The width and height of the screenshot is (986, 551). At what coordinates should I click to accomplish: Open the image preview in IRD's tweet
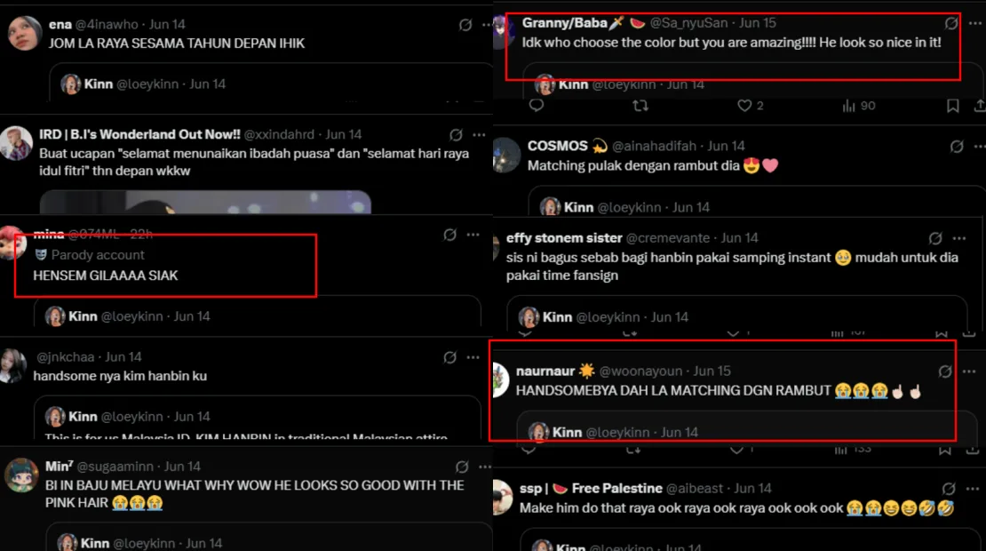[205, 202]
